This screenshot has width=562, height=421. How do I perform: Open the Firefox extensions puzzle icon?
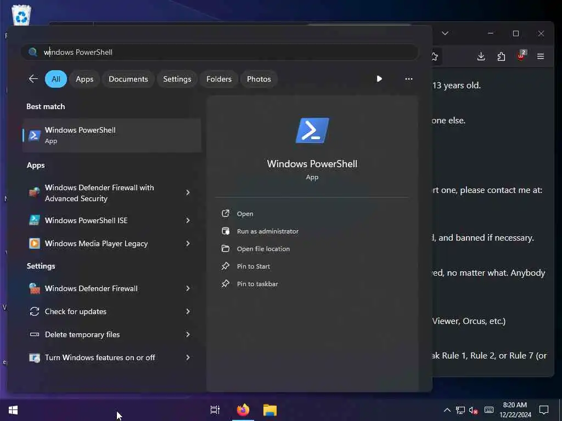501,56
